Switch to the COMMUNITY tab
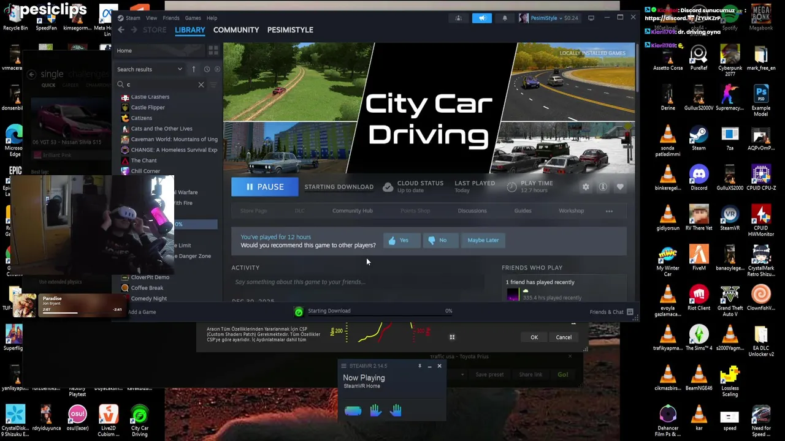 click(x=236, y=29)
